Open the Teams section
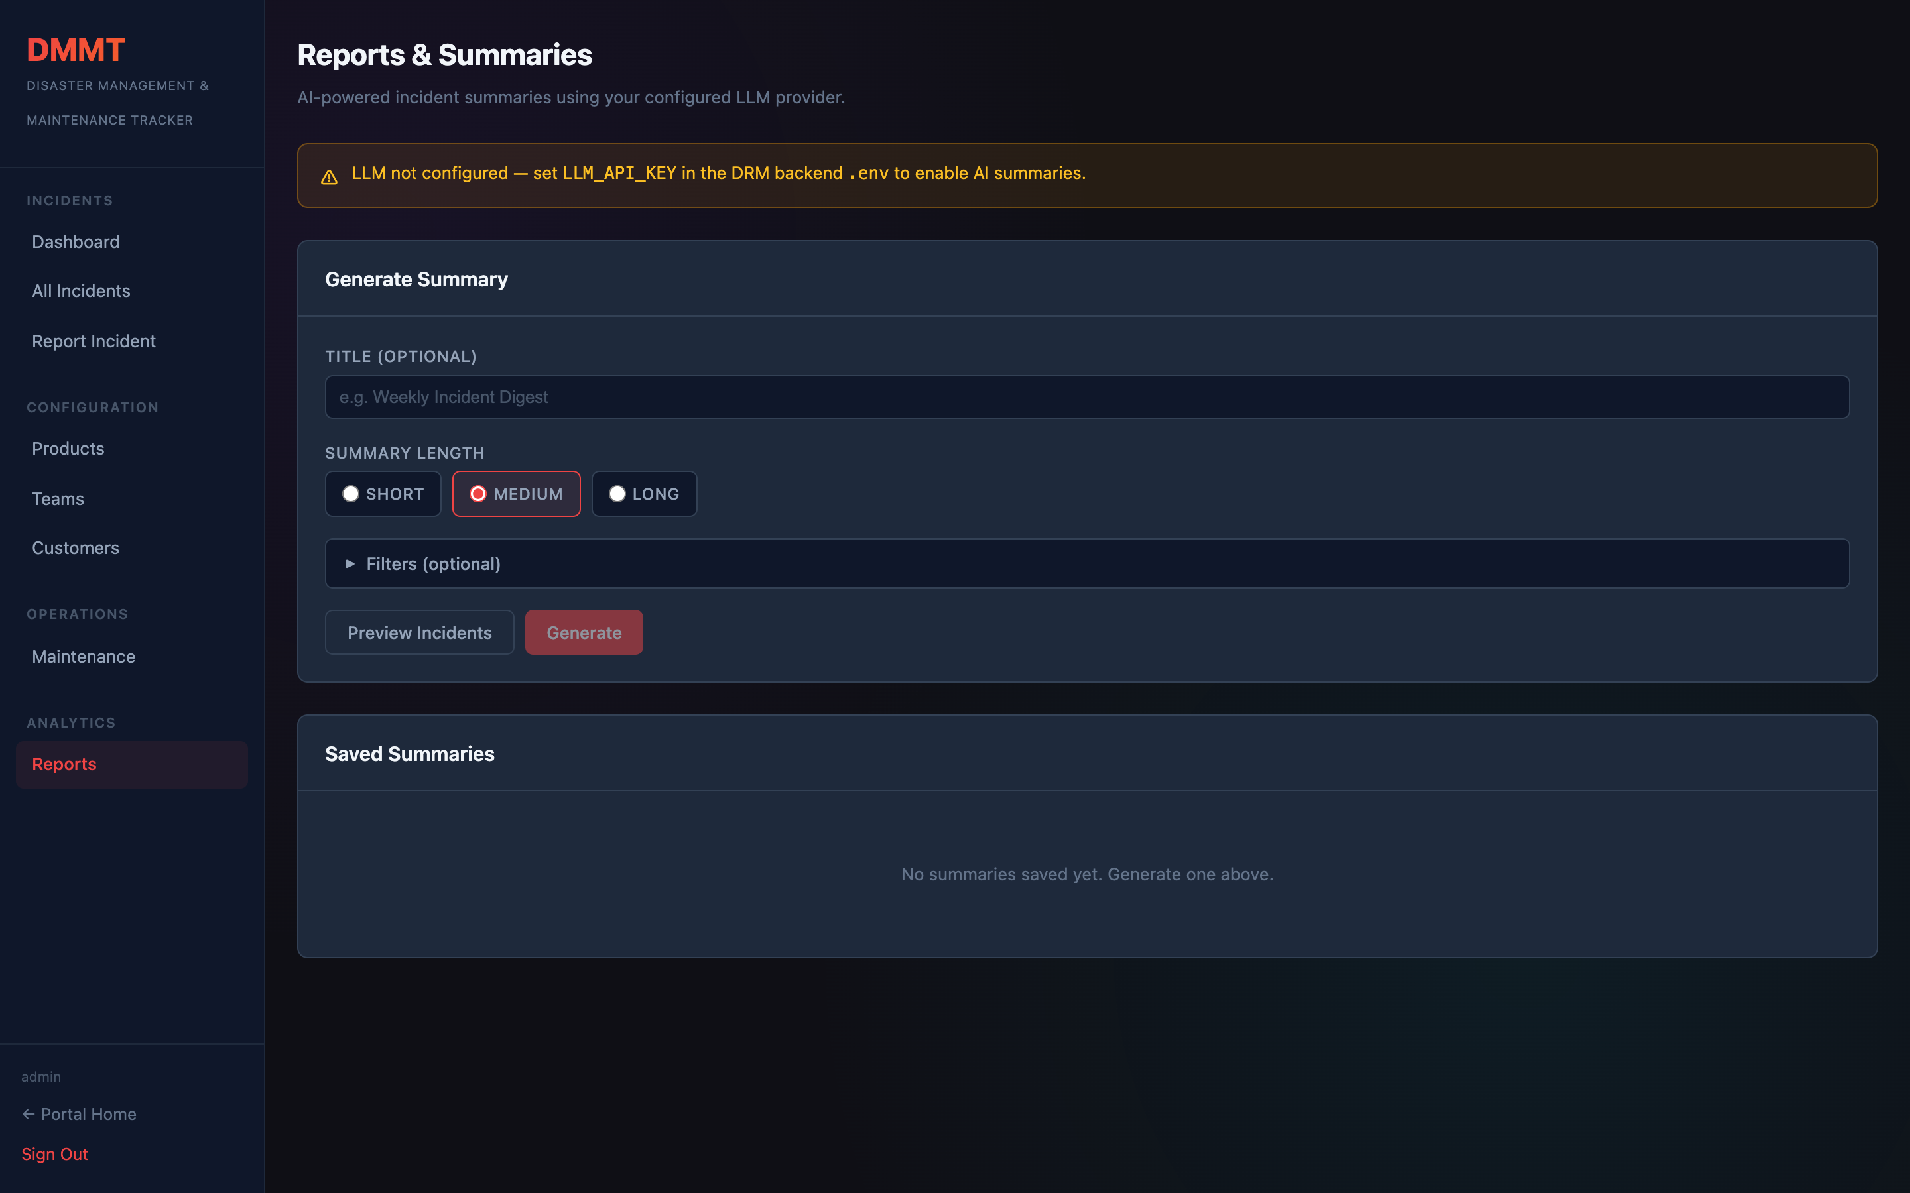This screenshot has height=1193, width=1910. (x=58, y=498)
